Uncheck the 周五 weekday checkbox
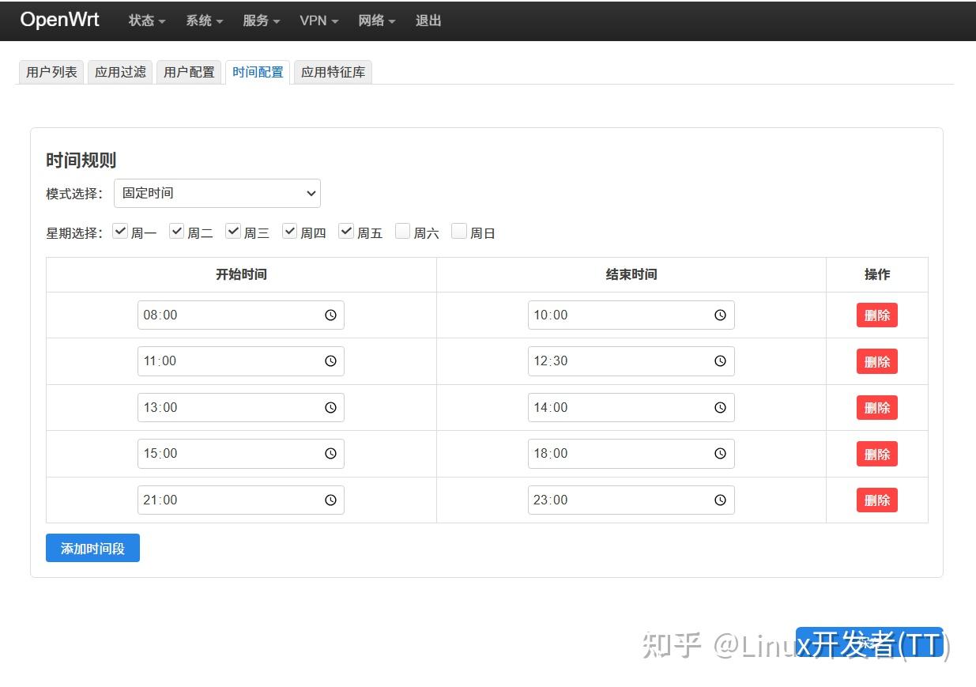 click(x=346, y=231)
